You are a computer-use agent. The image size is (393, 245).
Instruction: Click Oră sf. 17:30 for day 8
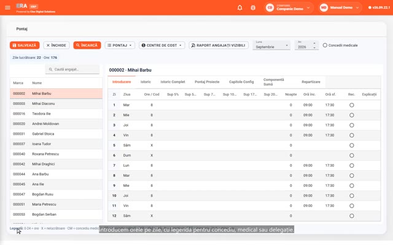pos(330,176)
